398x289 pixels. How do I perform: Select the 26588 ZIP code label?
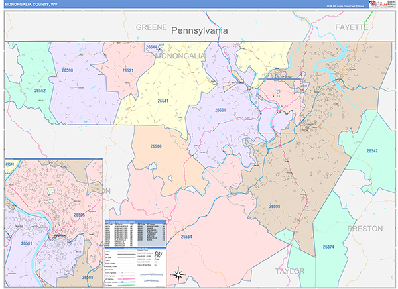point(156,145)
